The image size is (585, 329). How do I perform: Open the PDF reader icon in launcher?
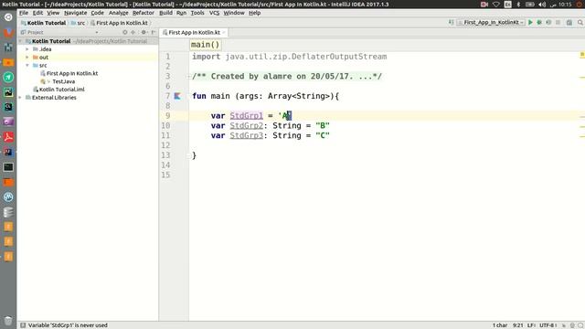8,137
